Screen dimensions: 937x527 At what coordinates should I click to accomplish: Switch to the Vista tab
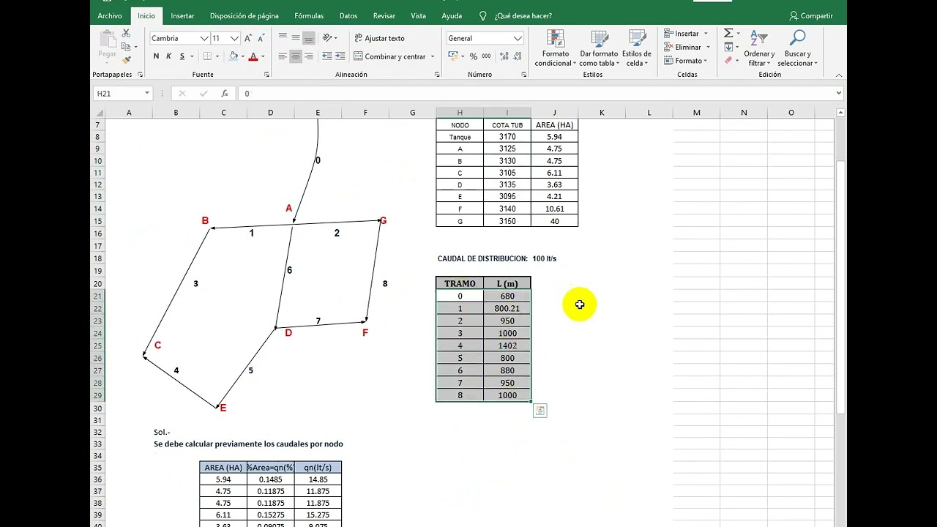418,15
